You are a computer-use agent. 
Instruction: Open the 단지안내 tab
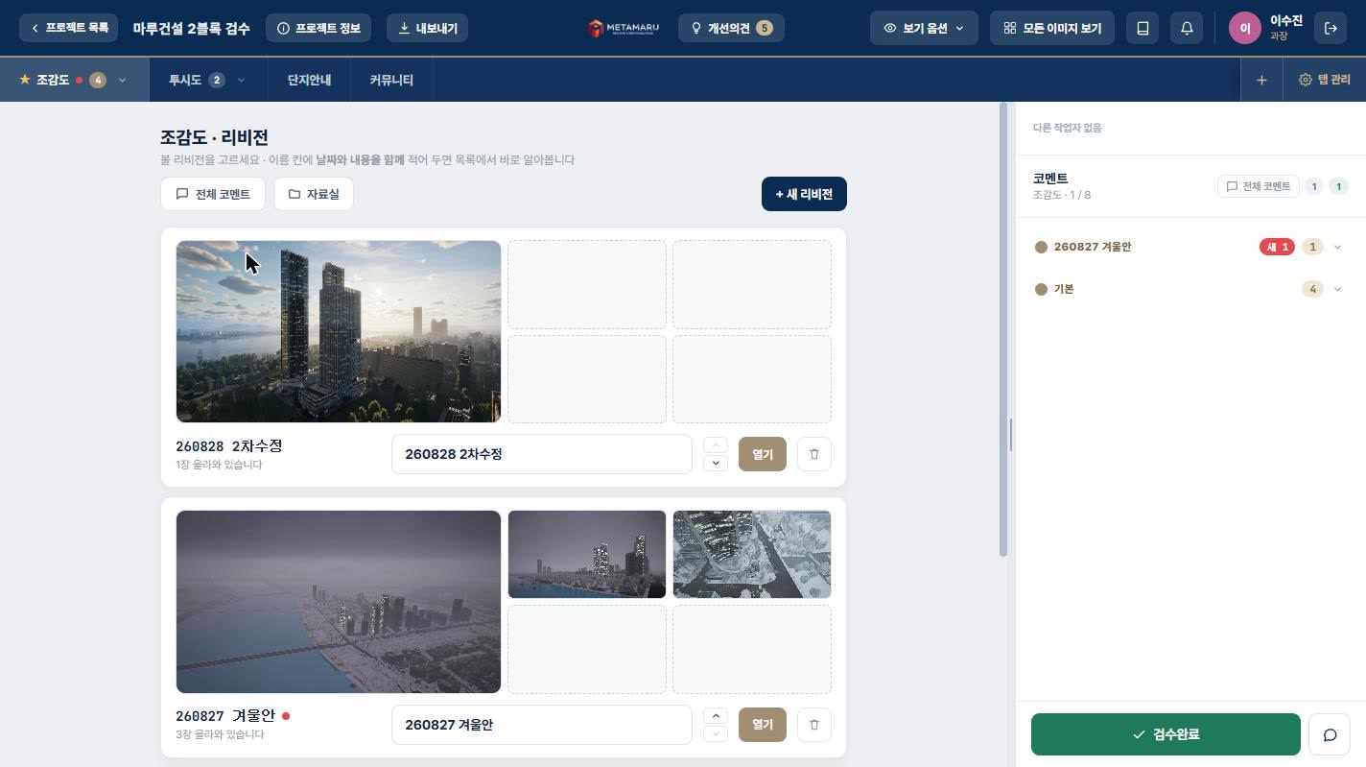coord(309,80)
